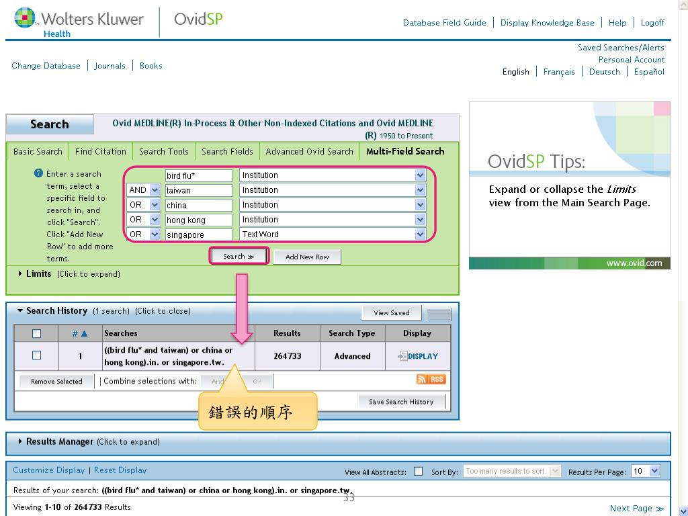Click the Search History view toggle icon
The image size is (688, 516).
(439, 314)
